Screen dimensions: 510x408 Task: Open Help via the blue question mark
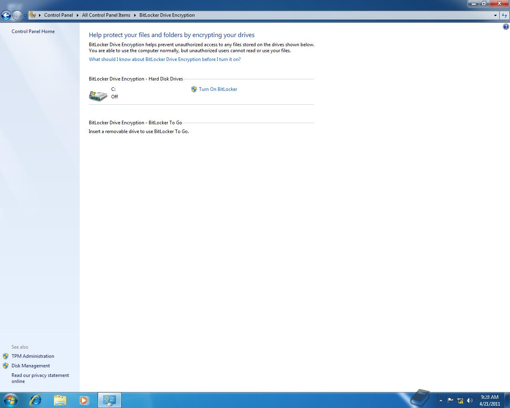(x=506, y=27)
